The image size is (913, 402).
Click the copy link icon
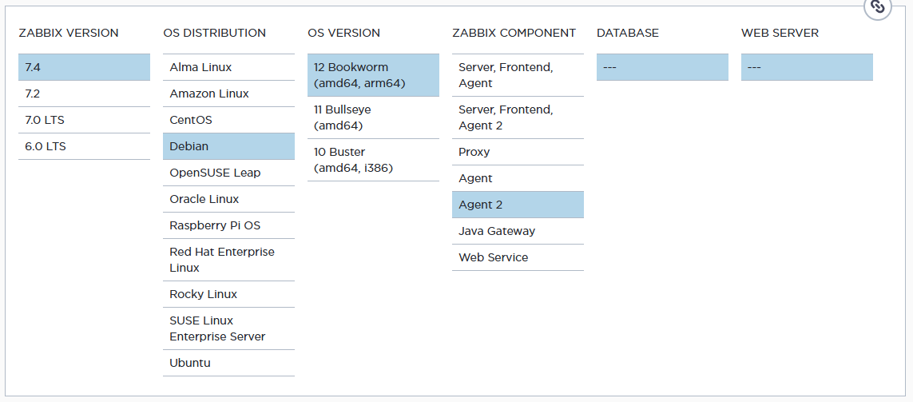tap(878, 7)
